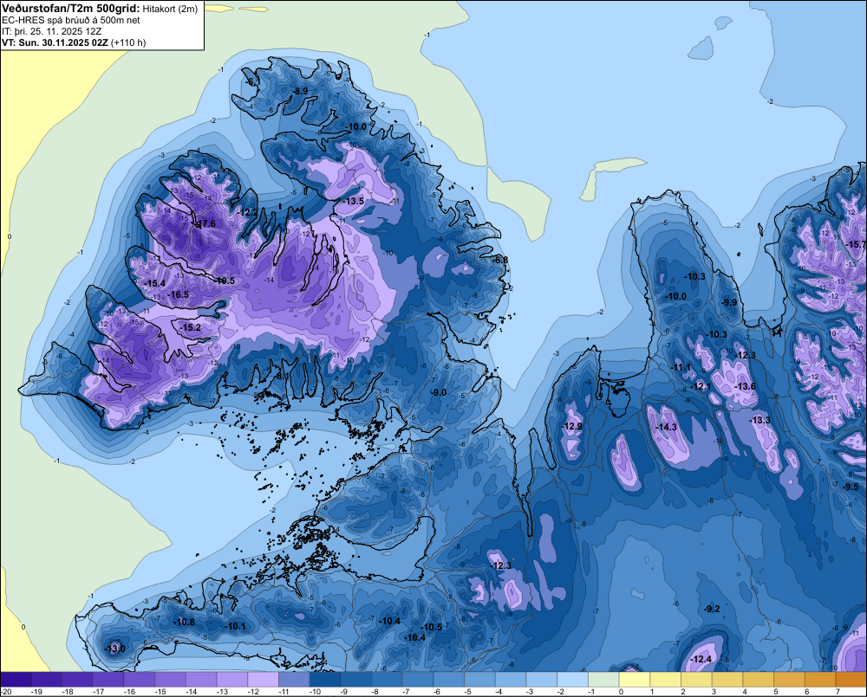This screenshot has height=697, width=867.
Task: Click the '(+110 h)' forecast offset text
Action: 129,42
